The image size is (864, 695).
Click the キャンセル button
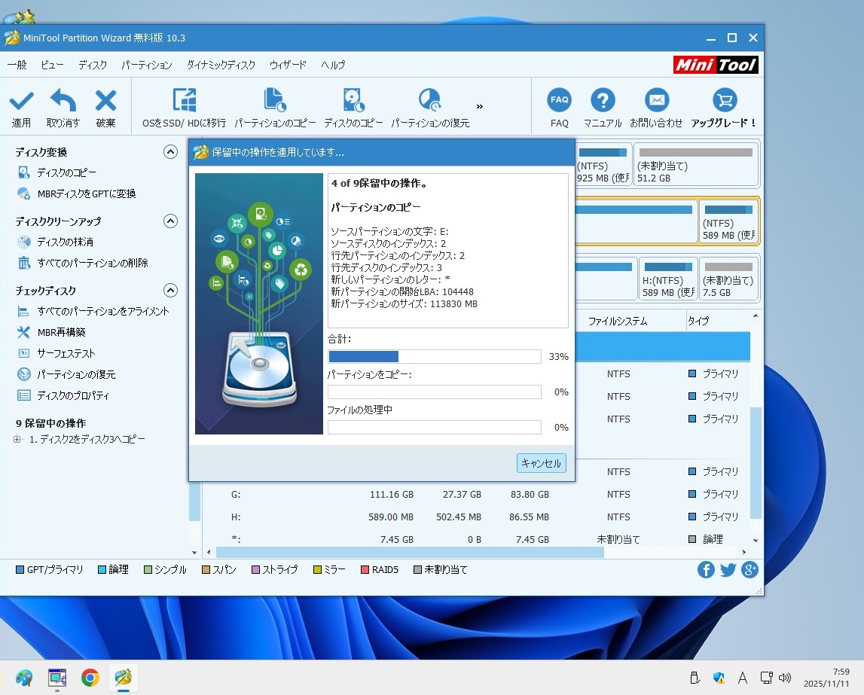(x=542, y=464)
